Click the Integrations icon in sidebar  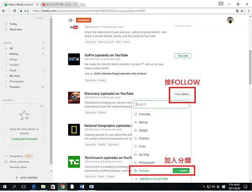click(6, 156)
